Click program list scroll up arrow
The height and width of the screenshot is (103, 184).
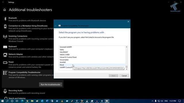(x=126, y=47)
